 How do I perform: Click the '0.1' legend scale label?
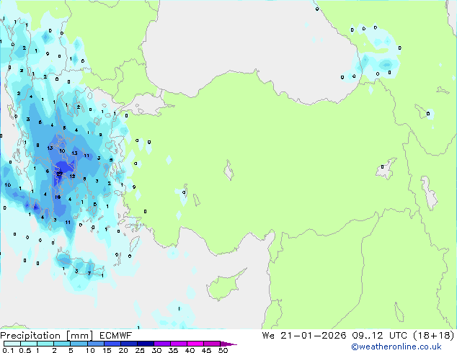click(8, 350)
